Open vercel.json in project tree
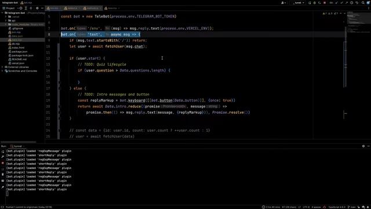Viewport: 371px width, 209px height. [x=16, y=63]
